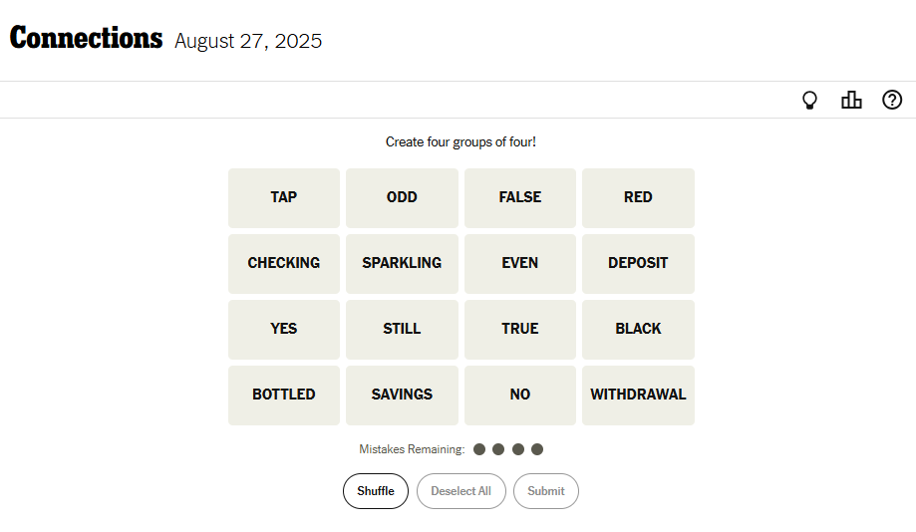This screenshot has width=916, height=532.
Task: Click the Connections logo title
Action: pyautogui.click(x=87, y=39)
